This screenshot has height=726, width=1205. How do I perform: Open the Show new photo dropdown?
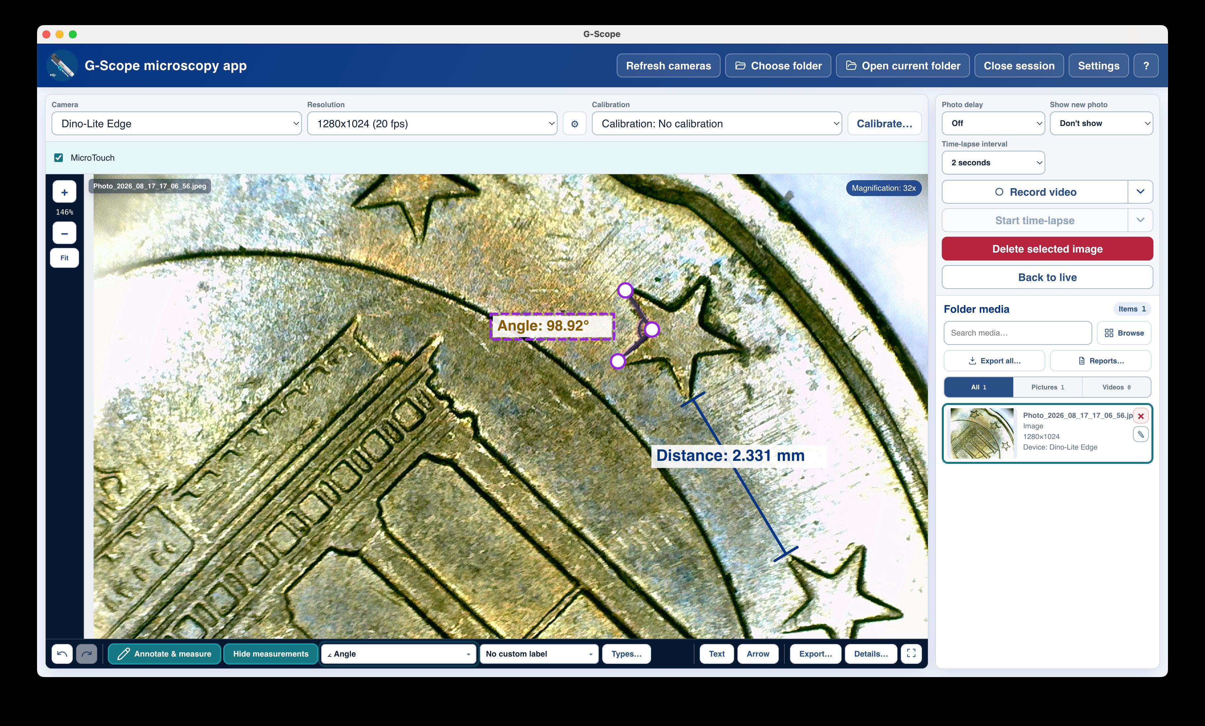[x=1101, y=123]
